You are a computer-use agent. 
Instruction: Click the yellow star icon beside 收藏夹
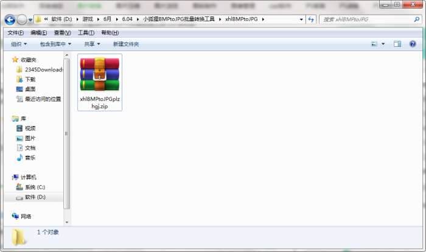[15, 60]
